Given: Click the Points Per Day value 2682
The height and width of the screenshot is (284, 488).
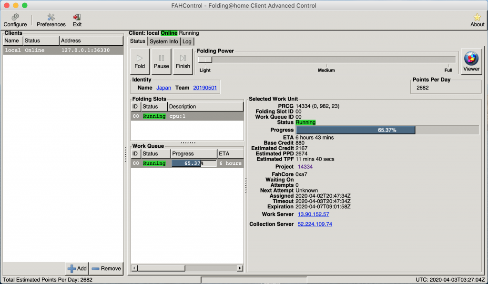Looking at the screenshot, I should point(422,88).
